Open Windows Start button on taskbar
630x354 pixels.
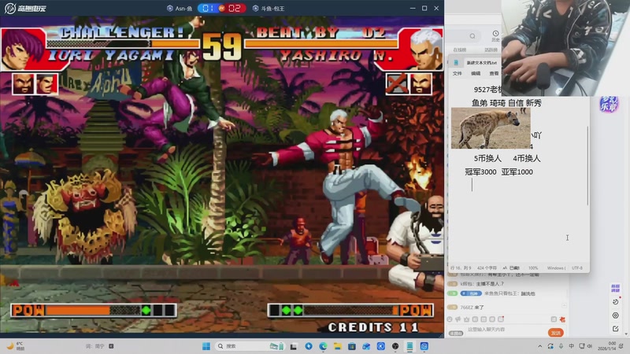206,346
